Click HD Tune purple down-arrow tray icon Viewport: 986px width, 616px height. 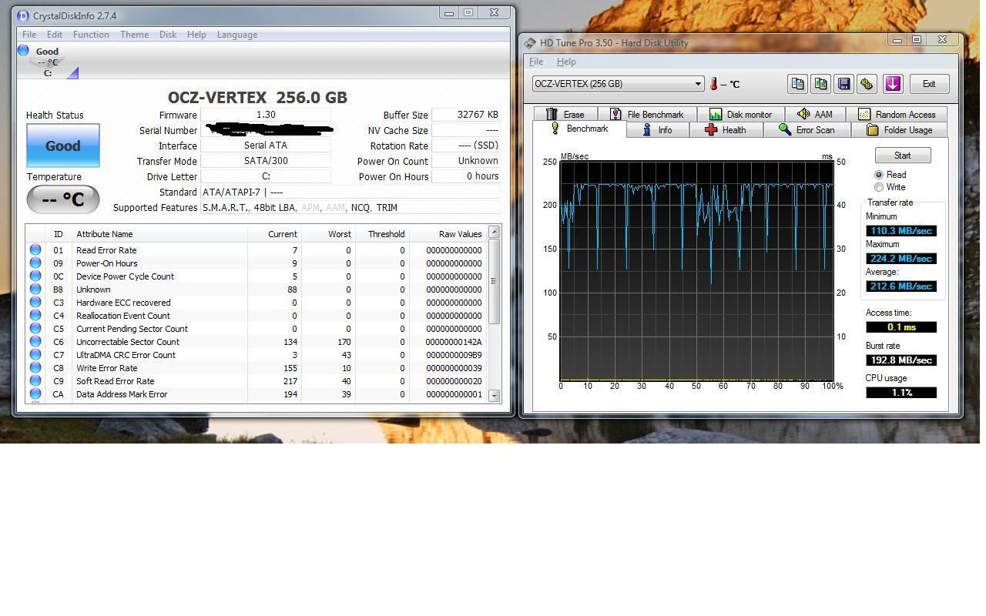893,84
